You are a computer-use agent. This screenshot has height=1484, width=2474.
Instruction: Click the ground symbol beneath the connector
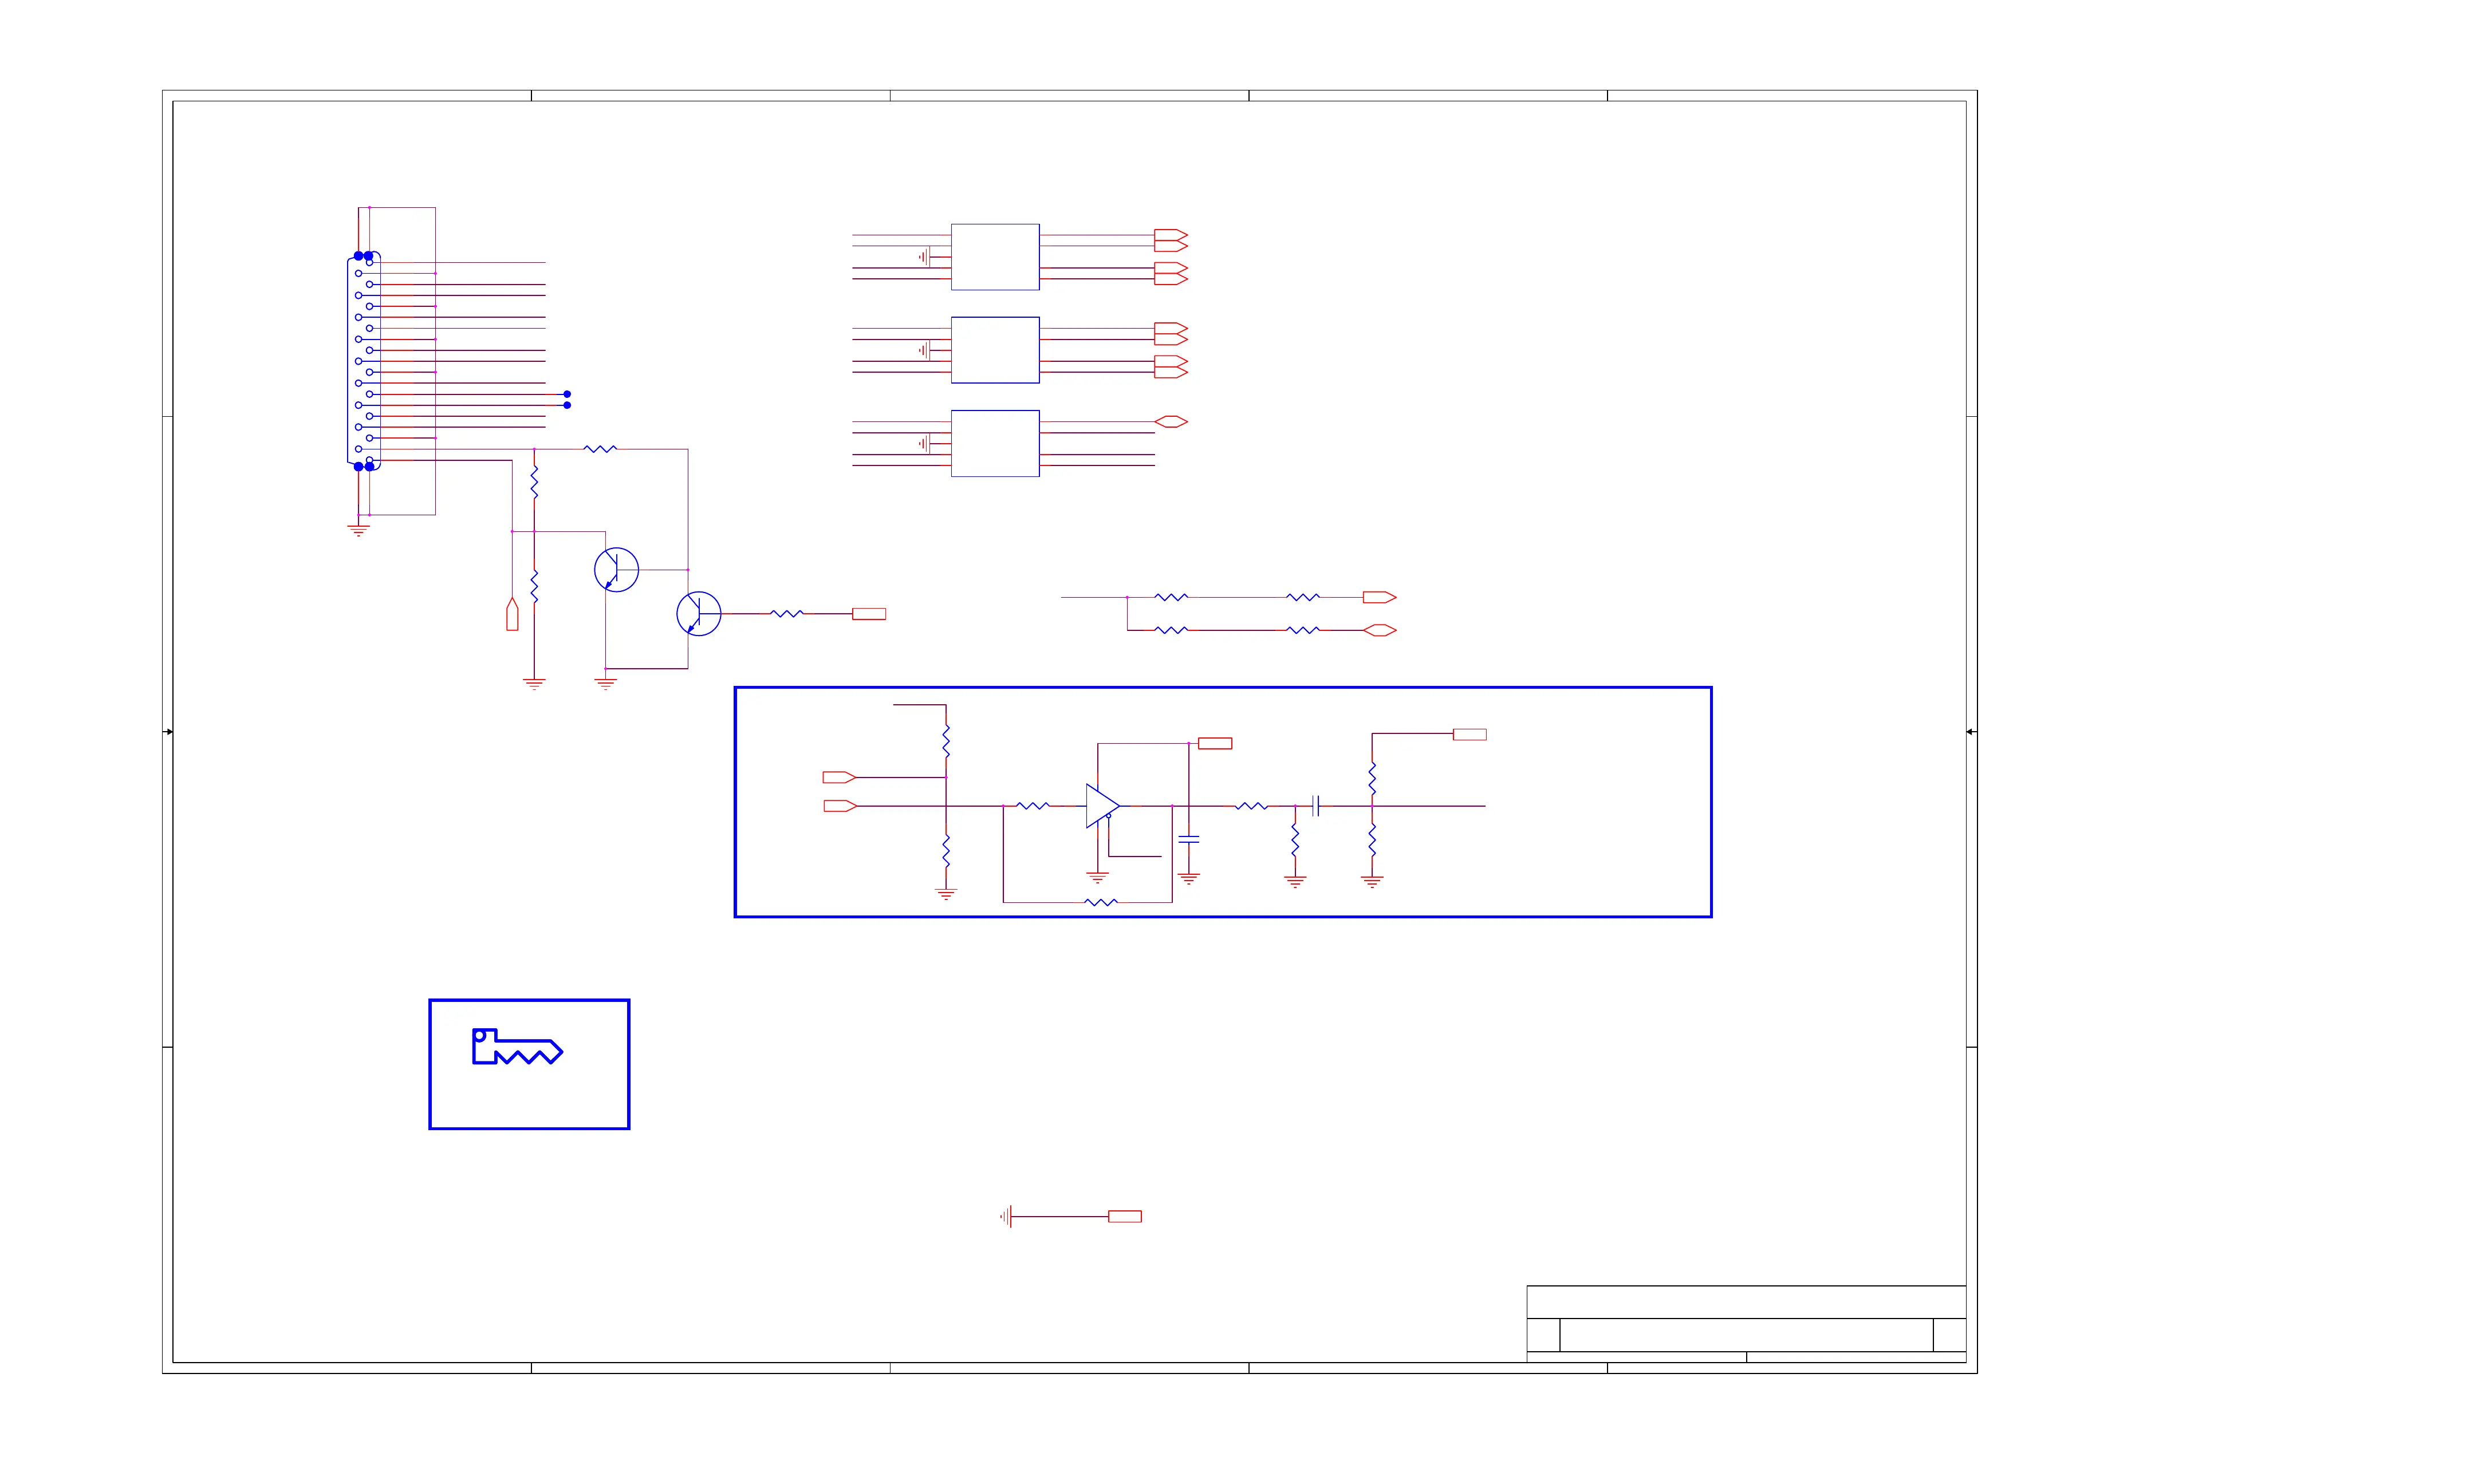(358, 530)
